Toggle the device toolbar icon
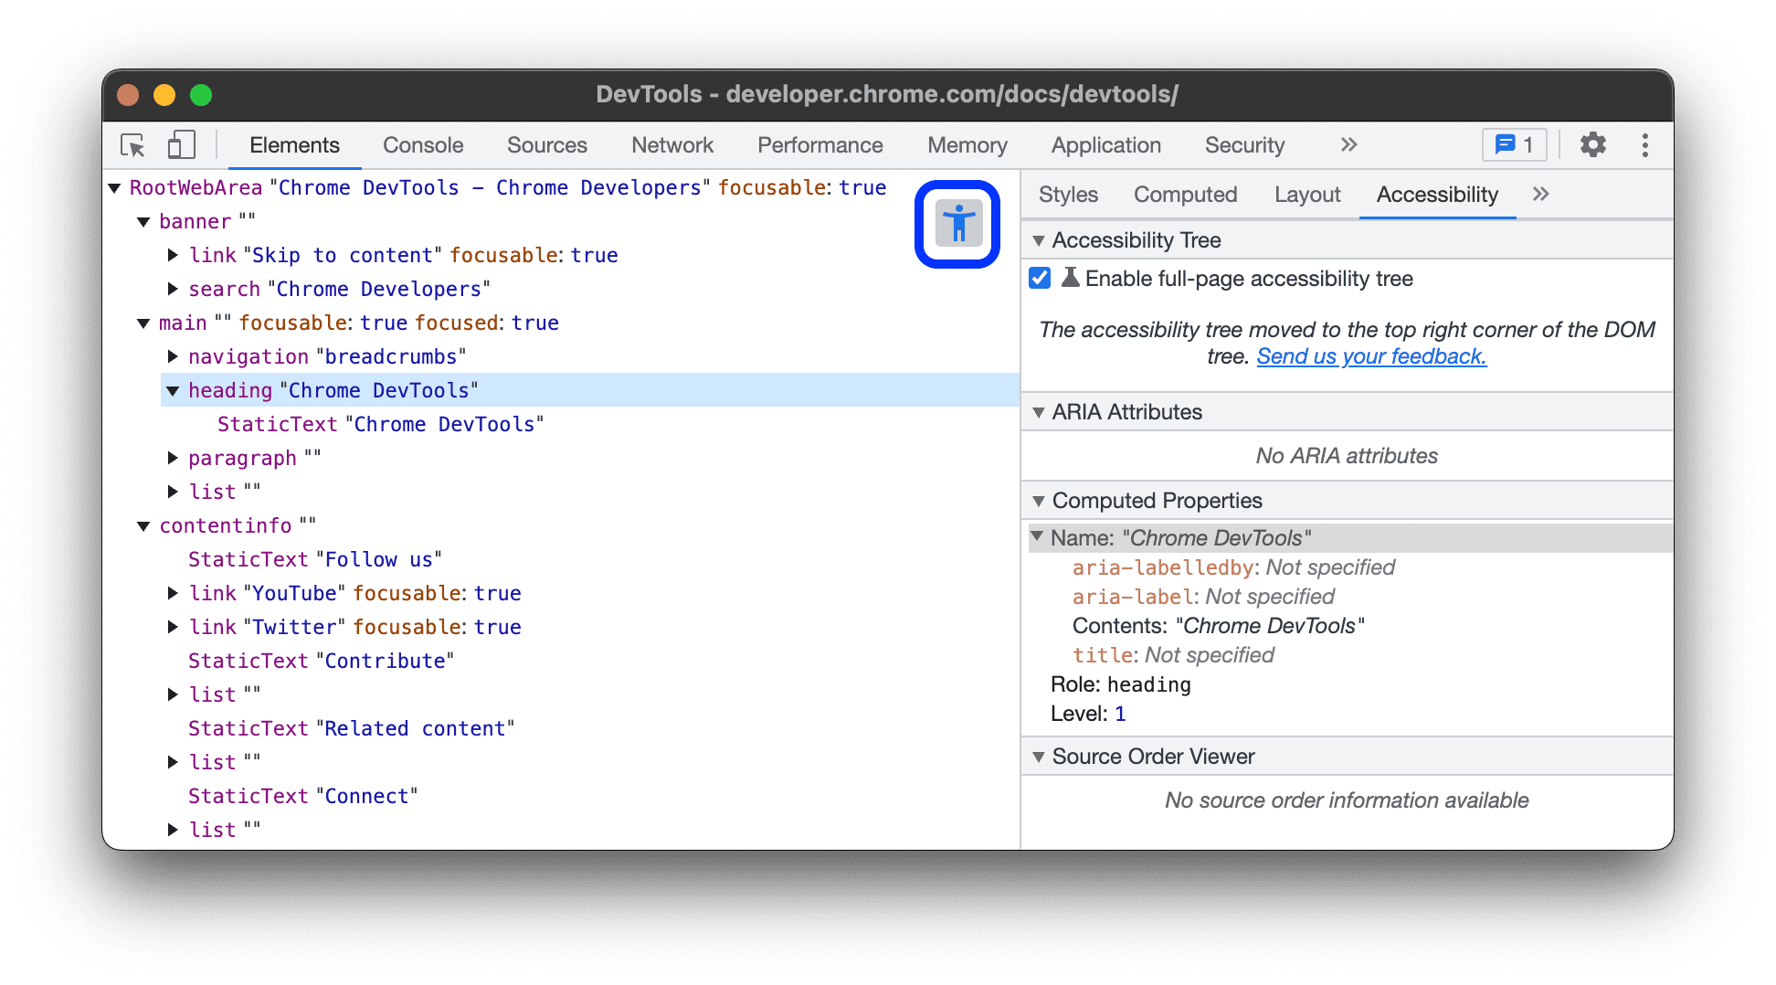This screenshot has width=1776, height=985. pos(181,144)
